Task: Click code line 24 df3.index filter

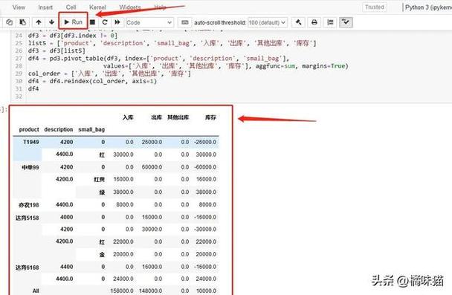Action: coord(73,36)
